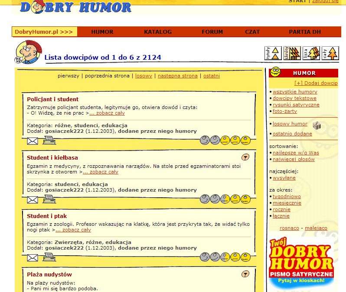Rate Policjant i student with happiest gray smiley
The width and height of the screenshot is (346, 292).
(x=205, y=140)
